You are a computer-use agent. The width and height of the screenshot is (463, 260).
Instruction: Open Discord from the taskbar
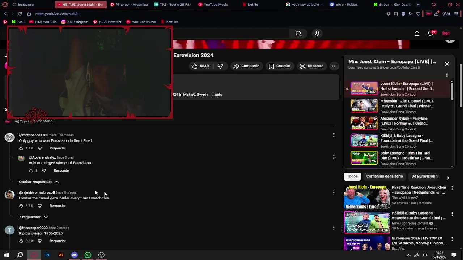[x=74, y=255]
